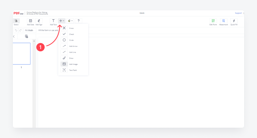Collapse the page thumbnails panel
Viewport: 257px width, 138px height.
(x=14, y=36)
